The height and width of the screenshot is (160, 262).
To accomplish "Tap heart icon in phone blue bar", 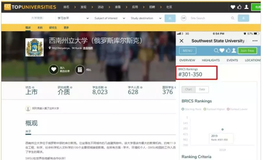I will pyautogui.click(x=222, y=51).
